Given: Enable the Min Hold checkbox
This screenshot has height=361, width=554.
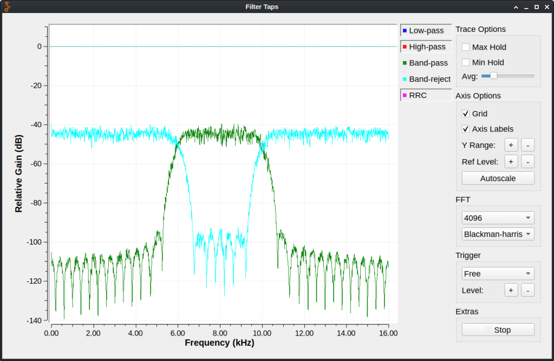Looking at the screenshot, I should coord(466,62).
